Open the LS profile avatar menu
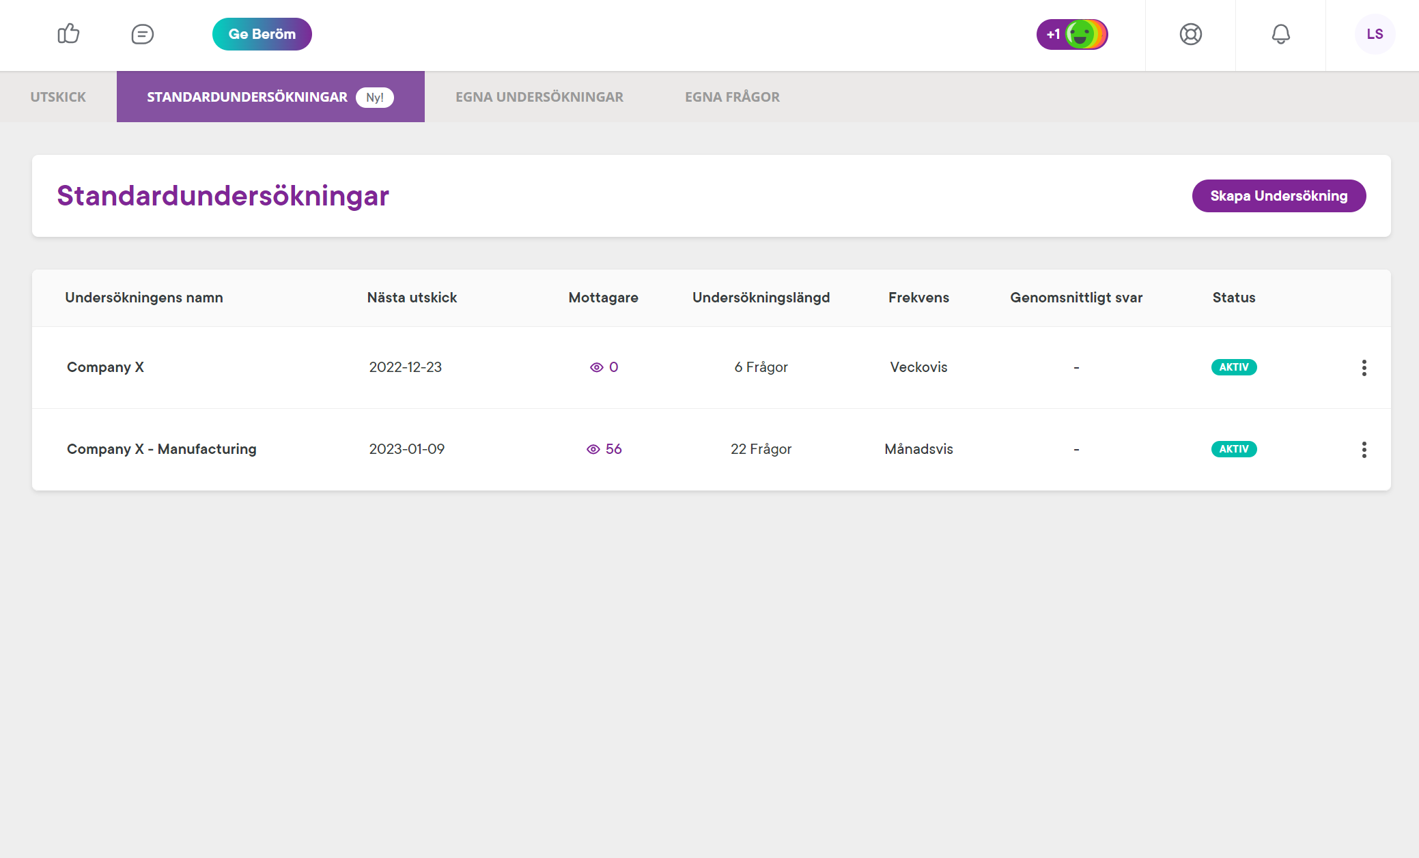 click(1375, 34)
